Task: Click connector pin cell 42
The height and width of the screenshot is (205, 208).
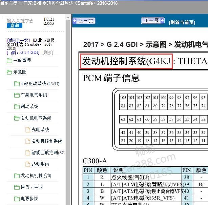Action: point(123,132)
